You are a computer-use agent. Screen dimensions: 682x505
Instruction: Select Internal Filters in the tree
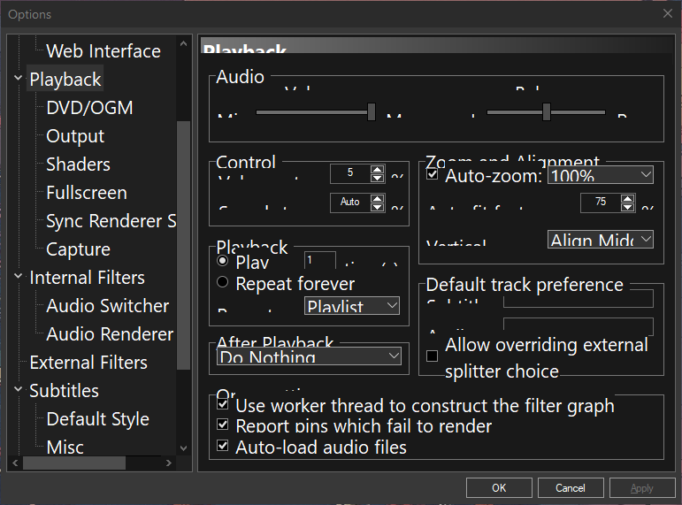[87, 278]
